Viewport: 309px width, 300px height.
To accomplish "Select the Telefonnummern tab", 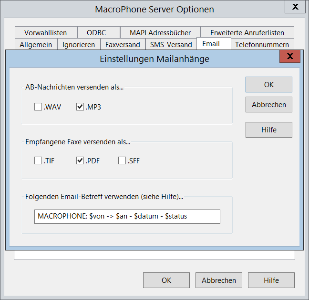I will [262, 44].
